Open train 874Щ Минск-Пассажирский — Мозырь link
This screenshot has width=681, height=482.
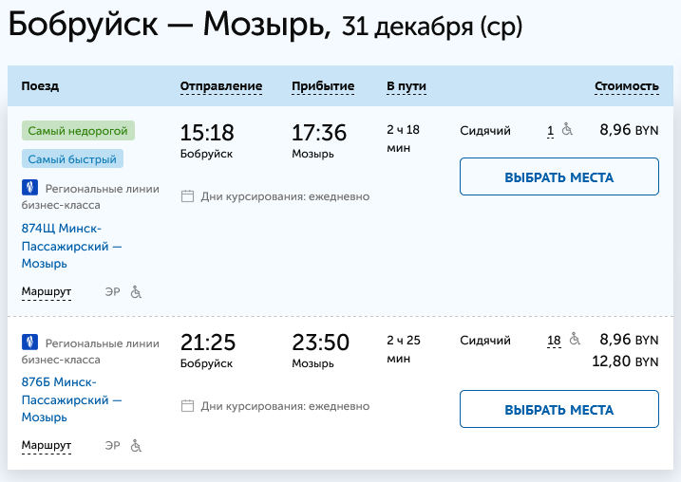click(x=72, y=246)
